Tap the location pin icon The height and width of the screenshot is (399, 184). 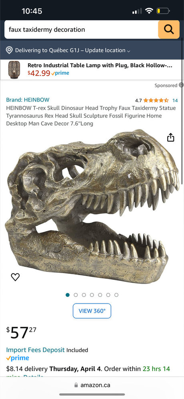(9, 50)
